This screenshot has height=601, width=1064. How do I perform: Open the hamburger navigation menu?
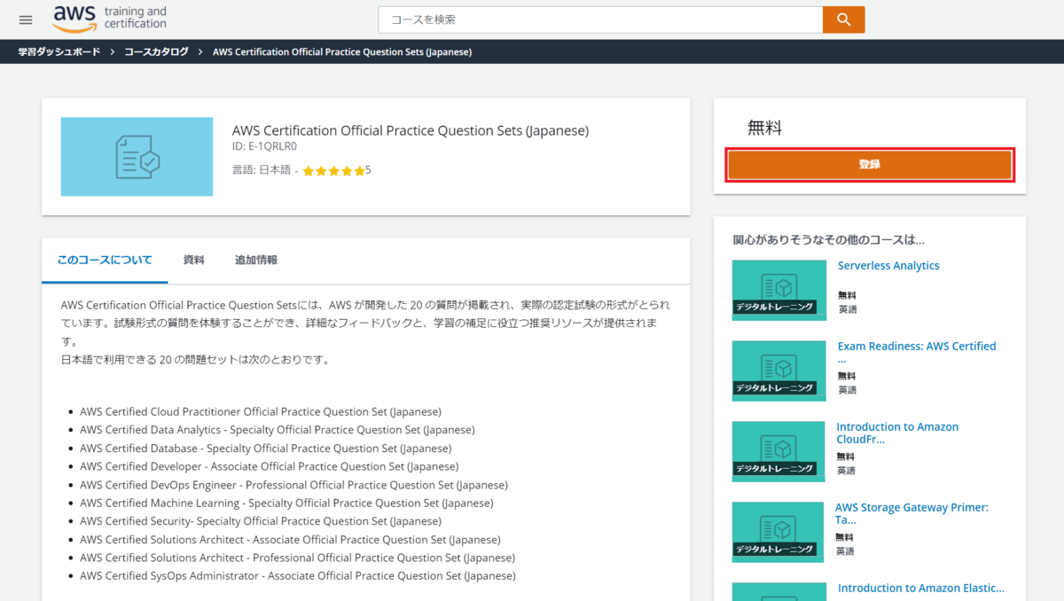coord(26,20)
